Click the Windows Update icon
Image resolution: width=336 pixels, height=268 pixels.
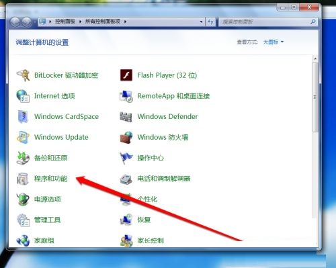(x=23, y=137)
